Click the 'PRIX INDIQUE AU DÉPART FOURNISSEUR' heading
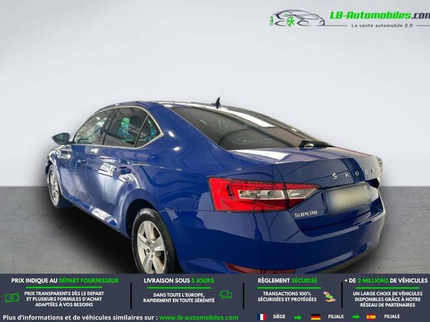 tap(65, 281)
